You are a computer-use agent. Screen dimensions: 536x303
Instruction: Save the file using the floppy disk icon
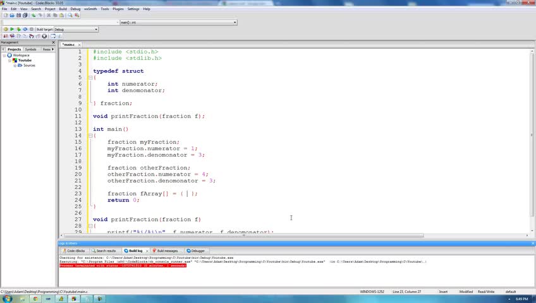18,15
